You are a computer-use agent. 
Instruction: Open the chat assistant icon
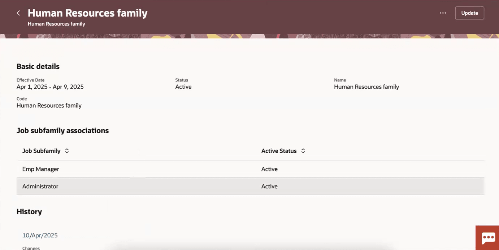point(488,238)
